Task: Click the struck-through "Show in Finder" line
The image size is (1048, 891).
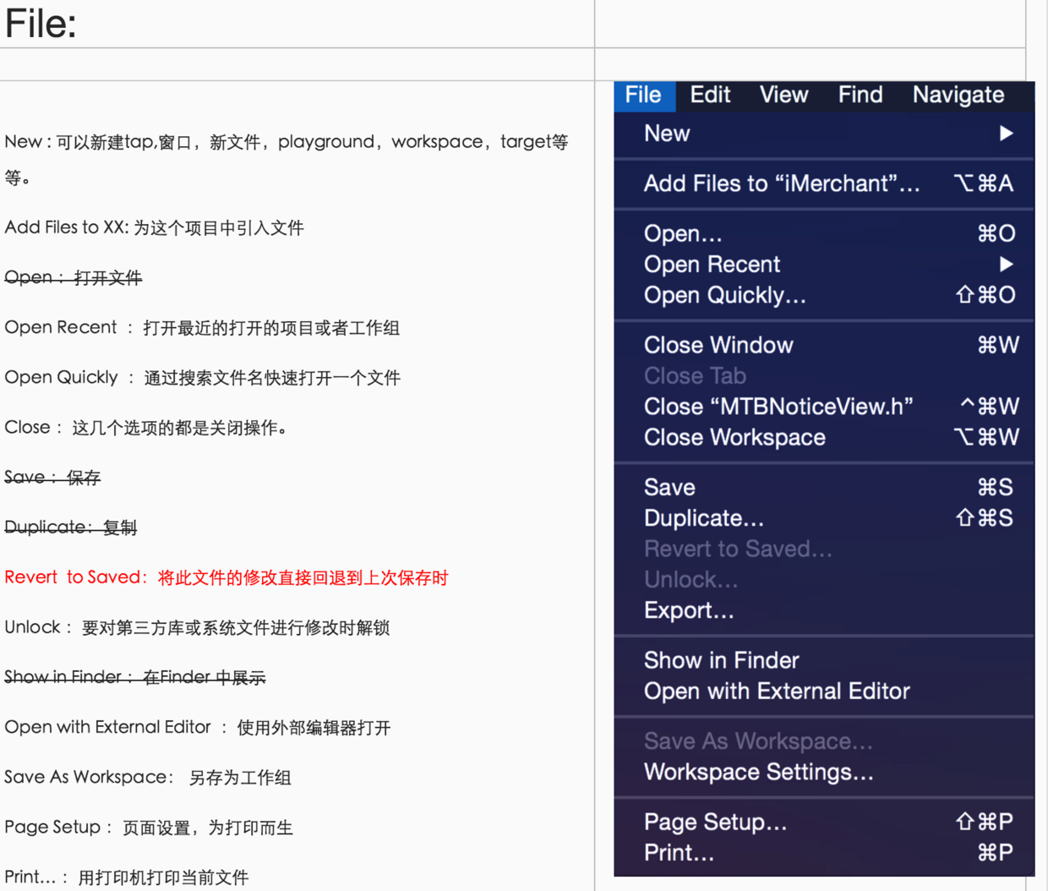Action: point(135,677)
